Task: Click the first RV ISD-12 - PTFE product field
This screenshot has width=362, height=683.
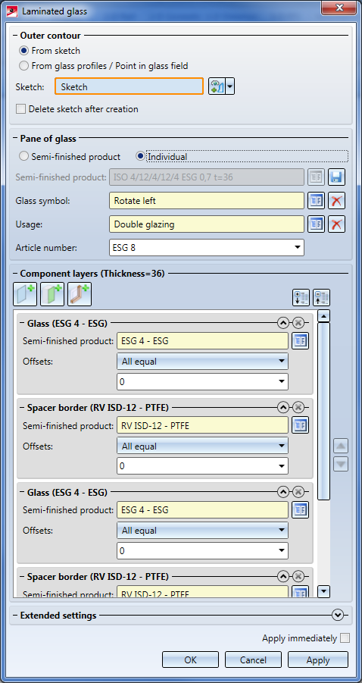Action: [202, 425]
